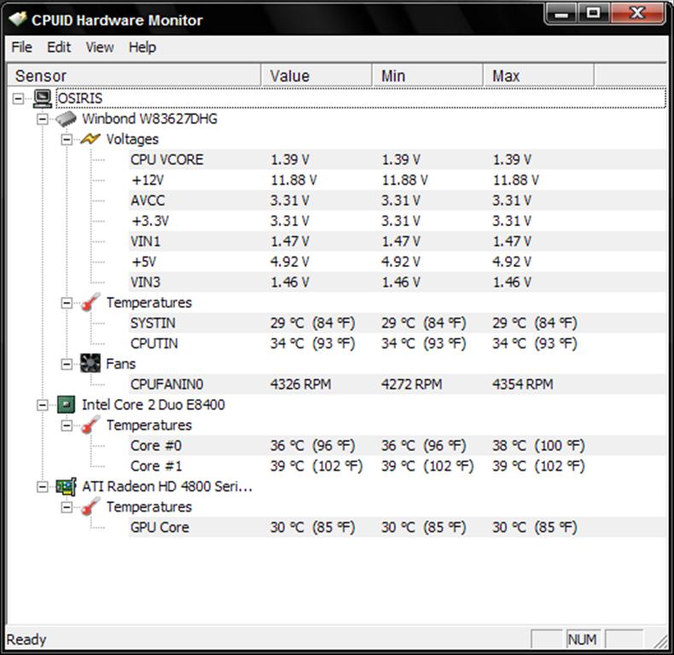Open the Edit menu
Image resolution: width=674 pixels, height=655 pixels.
[59, 47]
